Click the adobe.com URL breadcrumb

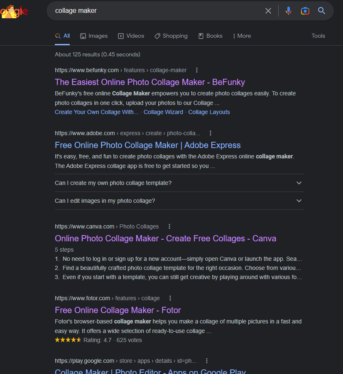(127, 133)
